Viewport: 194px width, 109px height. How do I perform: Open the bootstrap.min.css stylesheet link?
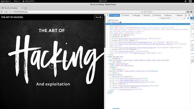click(133, 38)
